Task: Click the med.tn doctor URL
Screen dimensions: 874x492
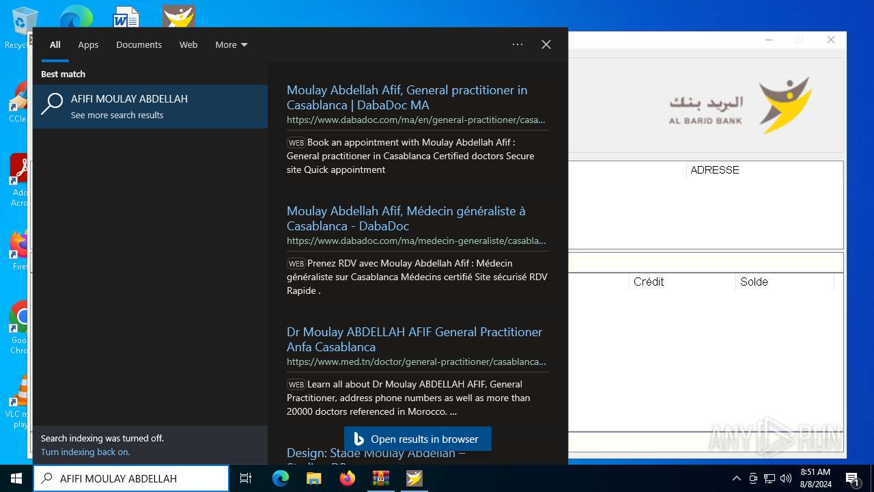Action: [416, 361]
